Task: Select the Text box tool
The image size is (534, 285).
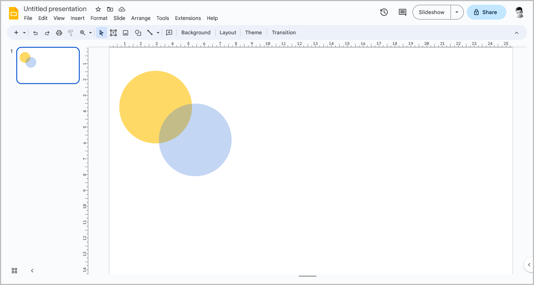Action: coord(113,32)
